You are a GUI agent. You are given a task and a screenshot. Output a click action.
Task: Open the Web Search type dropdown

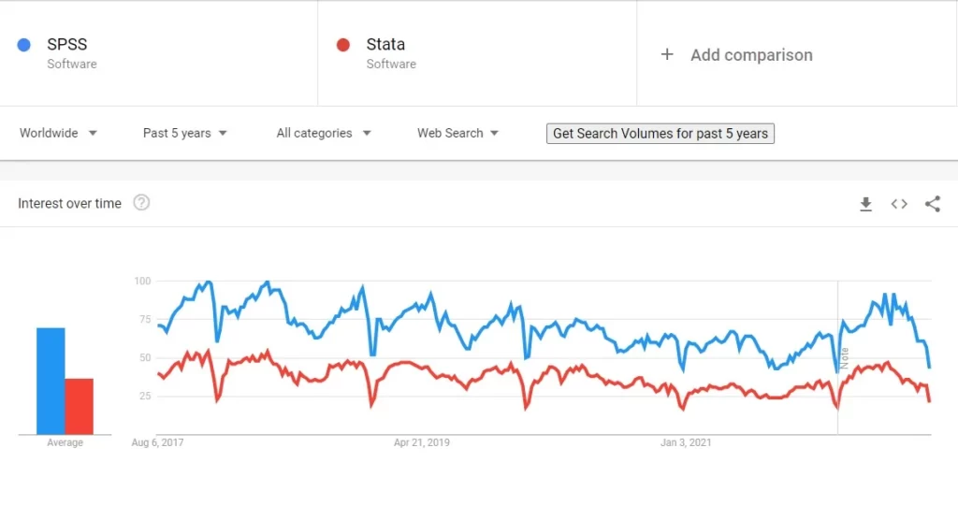pyautogui.click(x=457, y=133)
